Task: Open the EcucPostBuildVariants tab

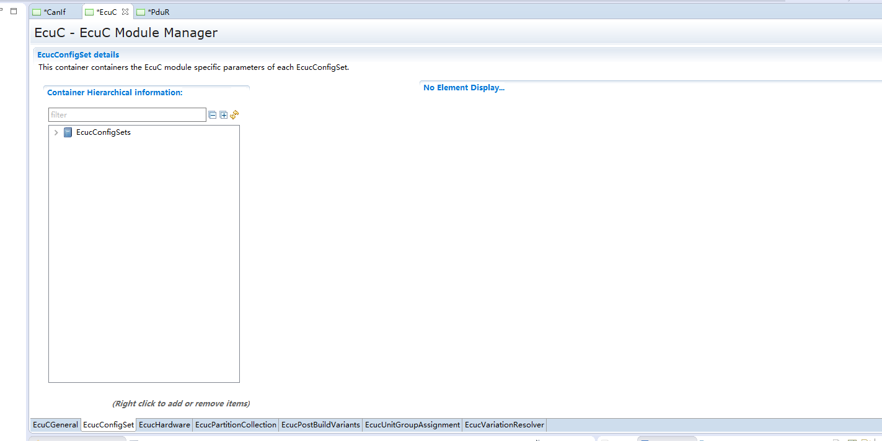Action: tap(320, 425)
